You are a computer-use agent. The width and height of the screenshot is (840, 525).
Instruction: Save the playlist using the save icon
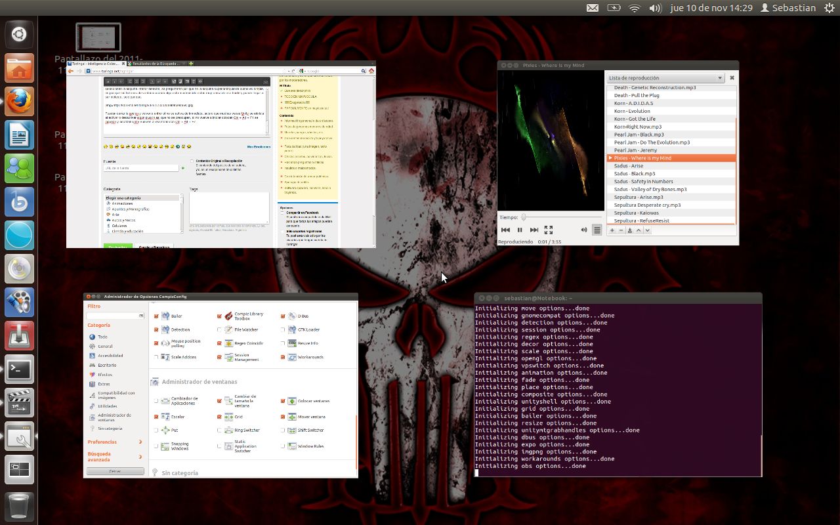[x=630, y=230]
